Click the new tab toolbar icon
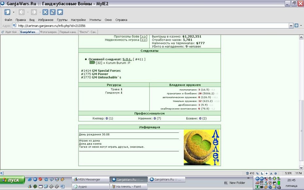The width and height of the screenshot is (304, 190). tap(8, 12)
